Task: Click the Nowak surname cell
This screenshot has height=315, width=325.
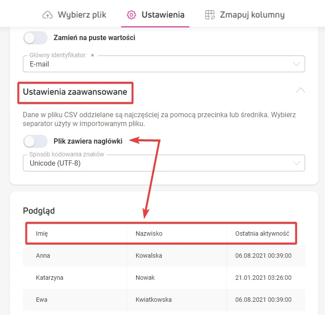Action: (x=145, y=278)
